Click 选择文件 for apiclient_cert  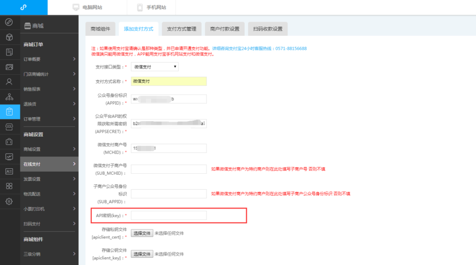(x=142, y=233)
